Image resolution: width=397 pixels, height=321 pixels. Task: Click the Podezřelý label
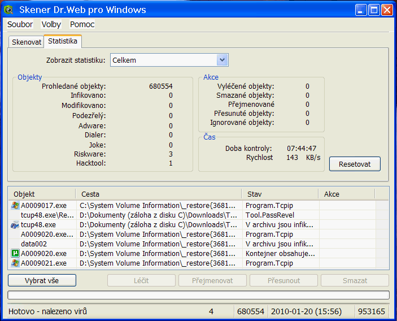[x=89, y=116]
